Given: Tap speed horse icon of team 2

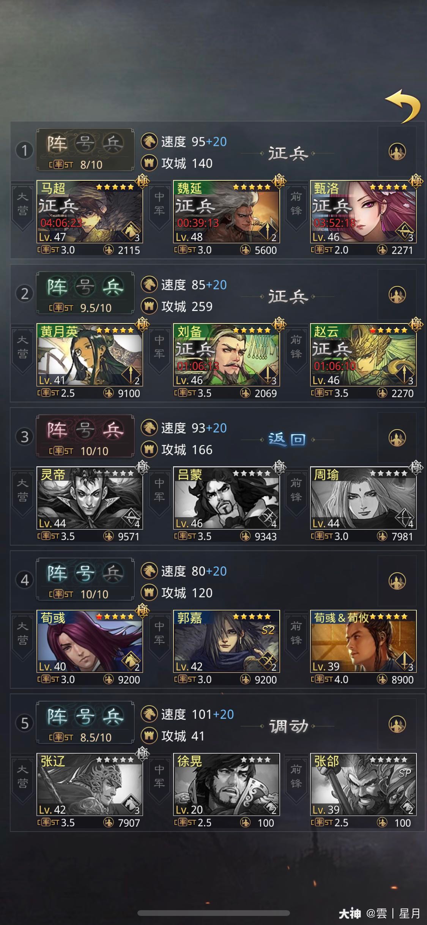Looking at the screenshot, I should [149, 285].
